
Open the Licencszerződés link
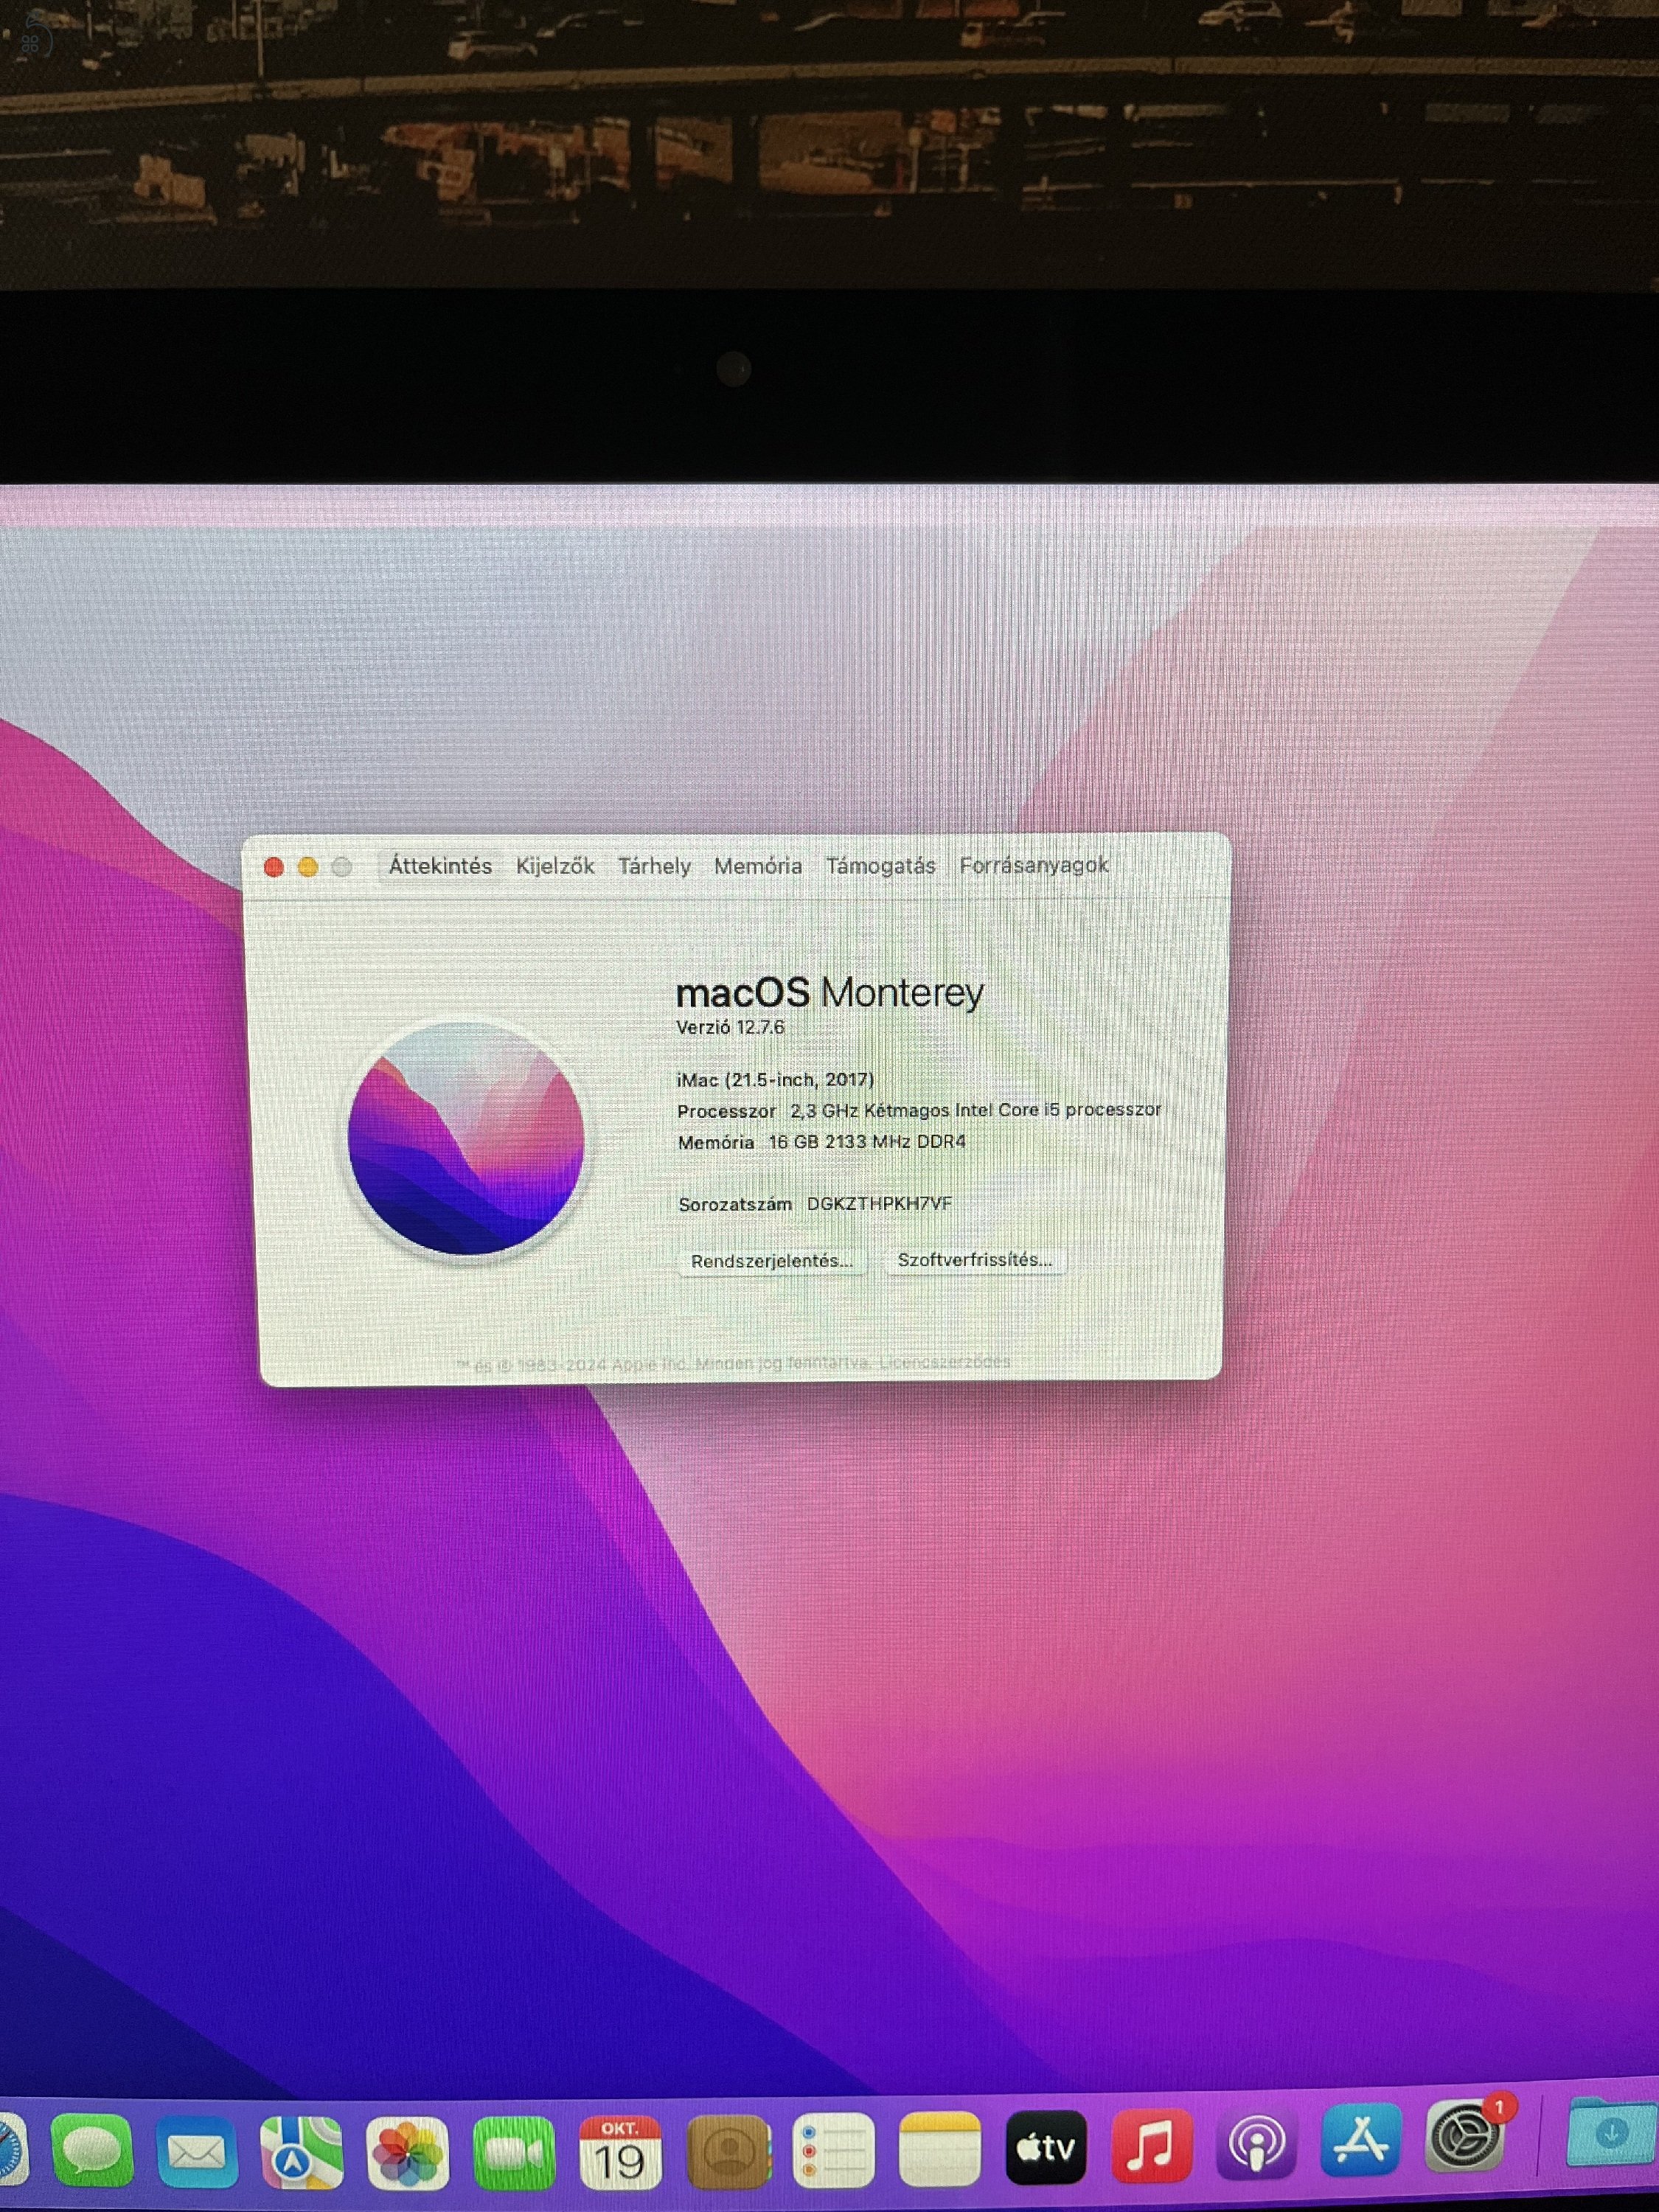click(x=945, y=1362)
